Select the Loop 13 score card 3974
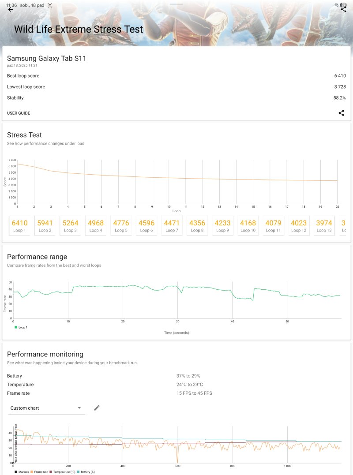 coord(324,225)
